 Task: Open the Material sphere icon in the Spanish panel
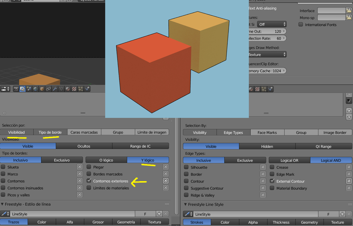tap(68, 89)
